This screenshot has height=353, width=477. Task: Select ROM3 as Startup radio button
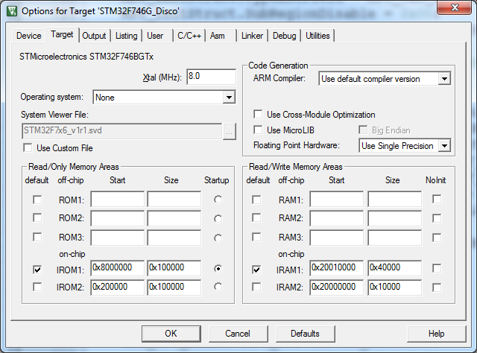218,238
